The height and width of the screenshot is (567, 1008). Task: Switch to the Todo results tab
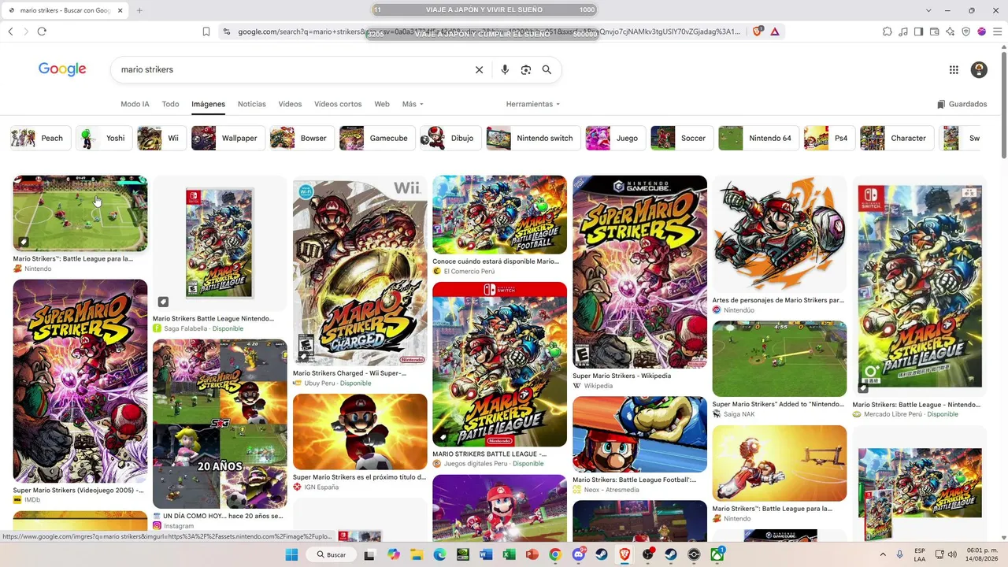click(x=170, y=104)
